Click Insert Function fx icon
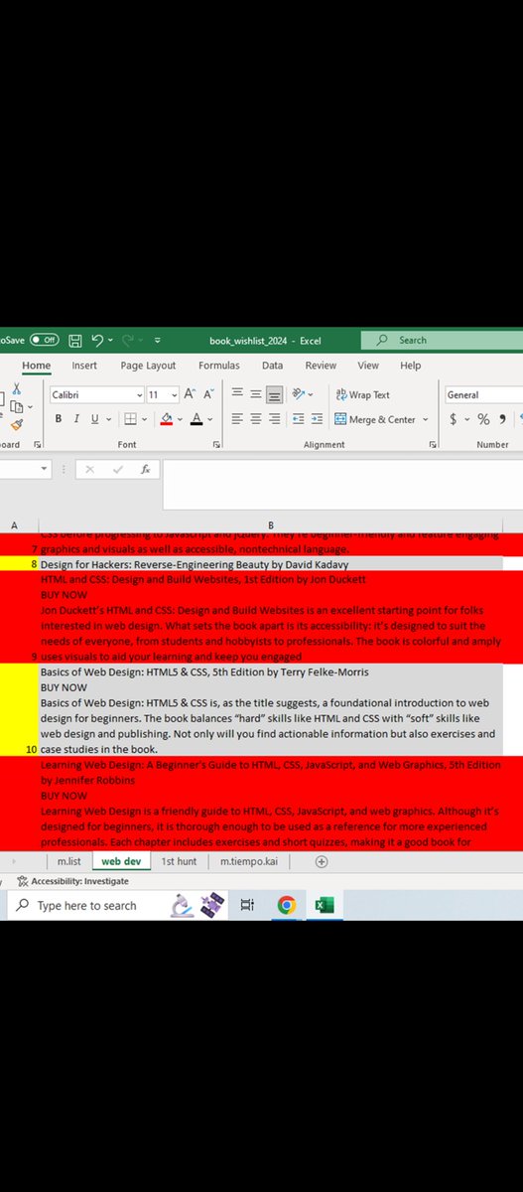The height and width of the screenshot is (1192, 523). point(145,469)
